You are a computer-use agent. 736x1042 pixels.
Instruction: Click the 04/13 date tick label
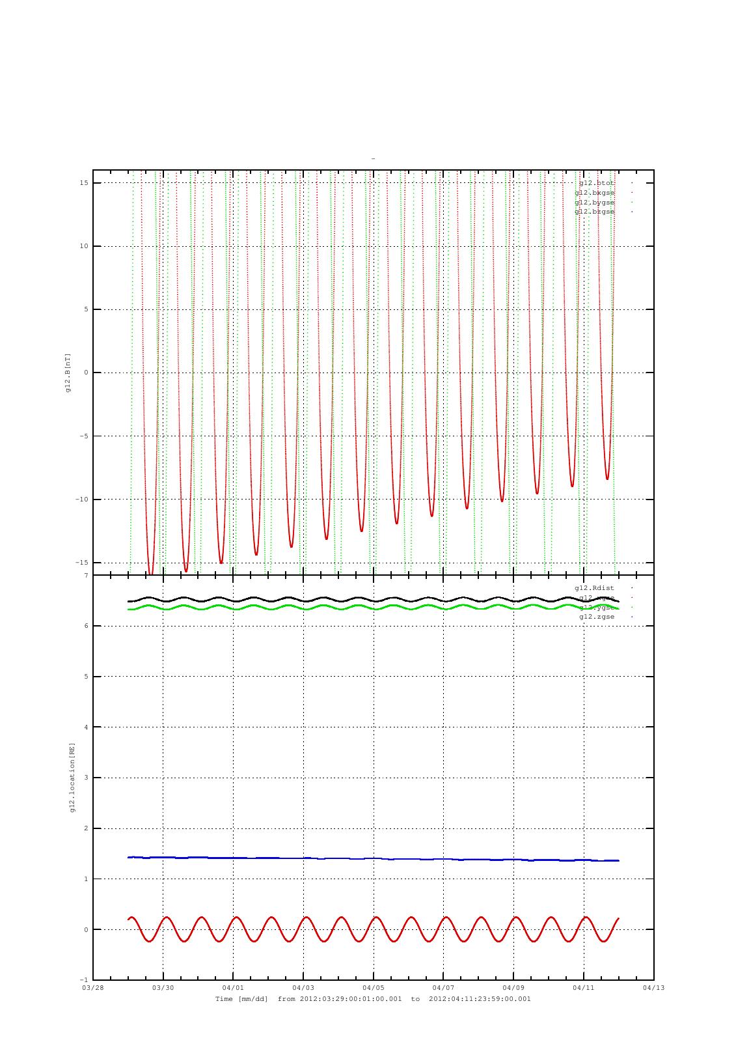point(654,988)
